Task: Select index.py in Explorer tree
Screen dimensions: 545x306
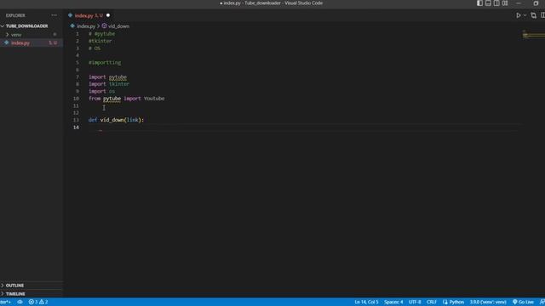Action: [x=20, y=43]
